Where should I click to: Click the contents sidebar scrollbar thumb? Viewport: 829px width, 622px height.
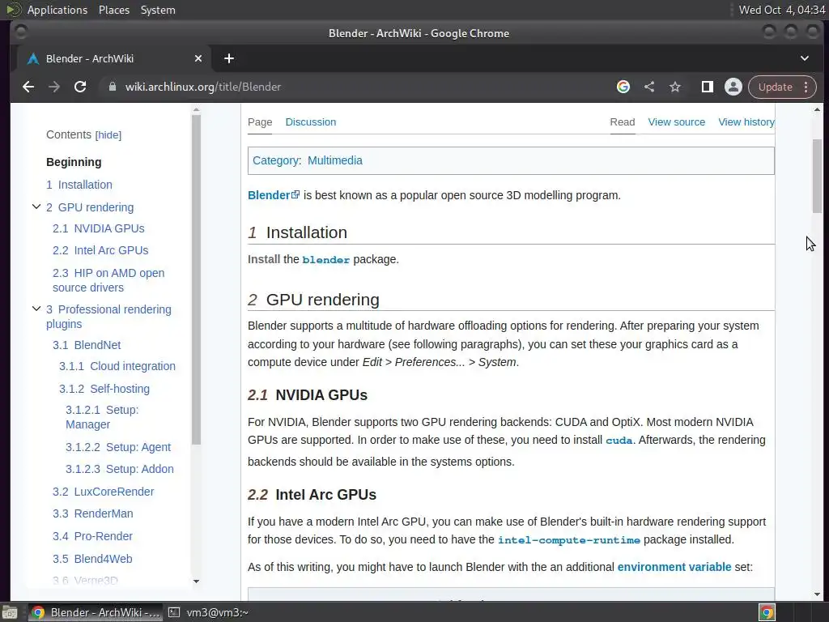tap(196, 279)
